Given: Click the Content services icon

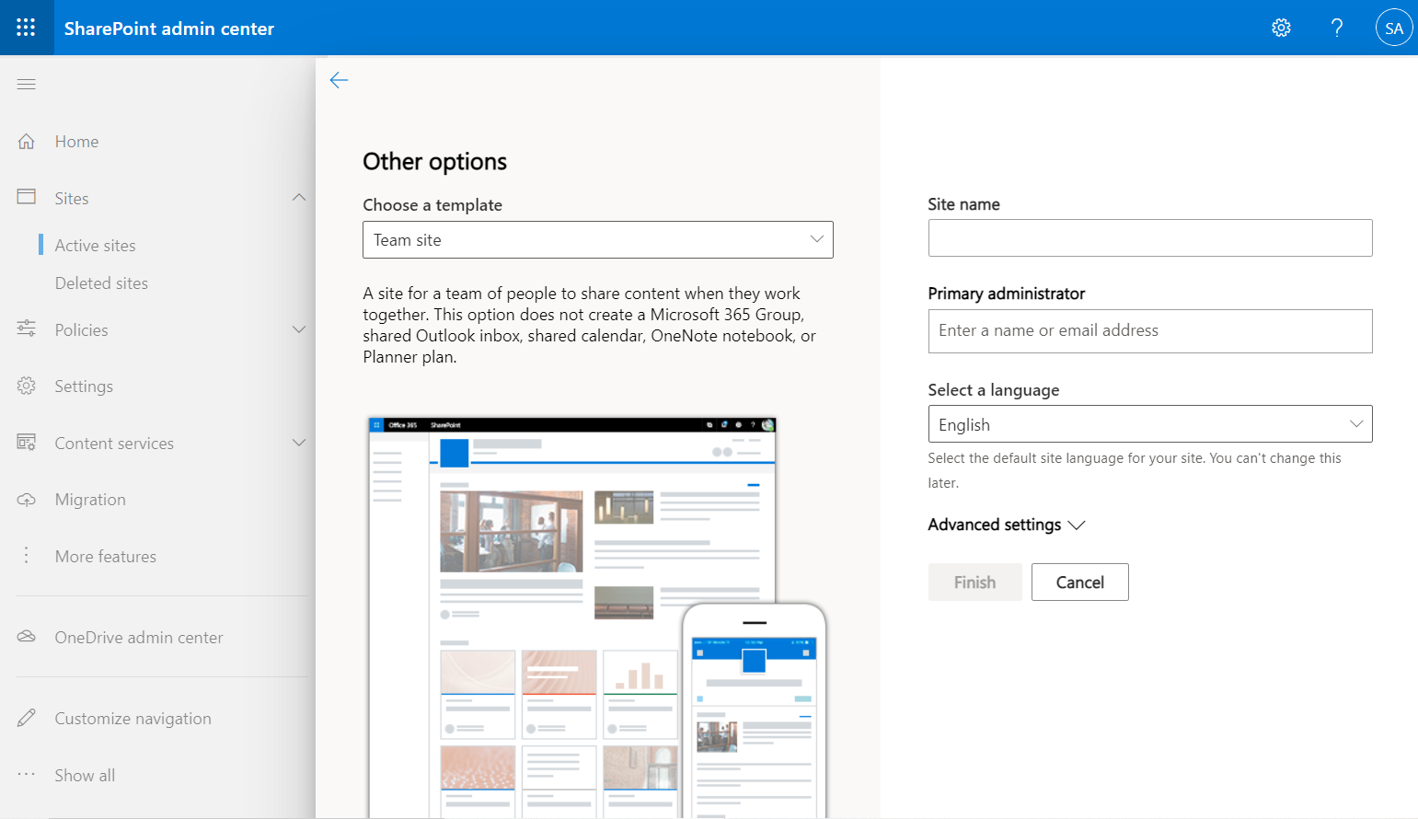Looking at the screenshot, I should [27, 443].
